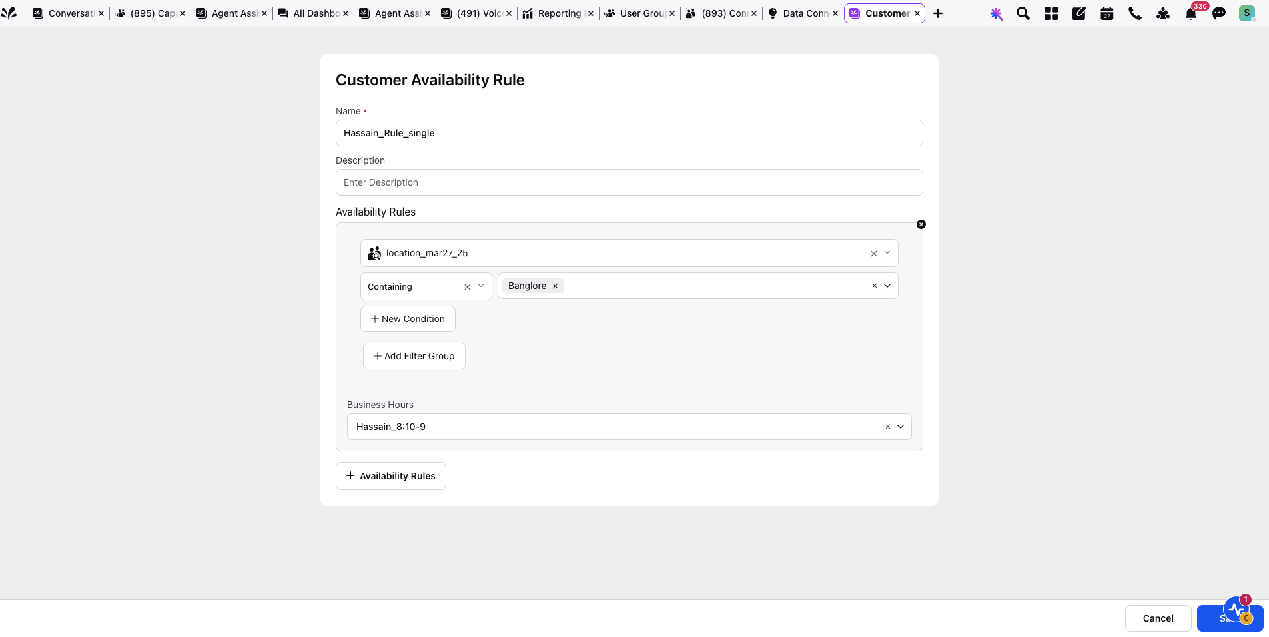Screen dimensions: 1269x637
Task: Focus the Name field Hassain_Rule_single
Action: coord(629,133)
